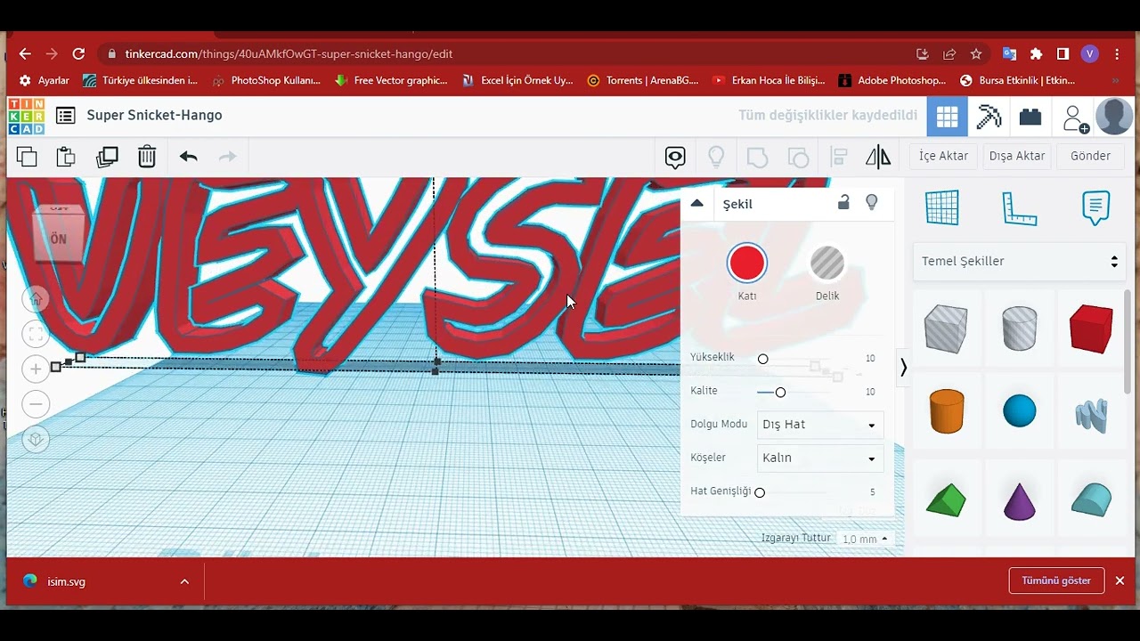Screen dimensions: 1140x641
Task: Undo the last action
Action: coord(188,157)
